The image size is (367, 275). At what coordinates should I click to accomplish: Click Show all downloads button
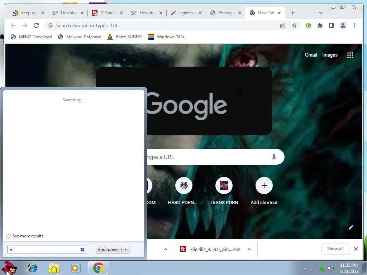point(335,249)
